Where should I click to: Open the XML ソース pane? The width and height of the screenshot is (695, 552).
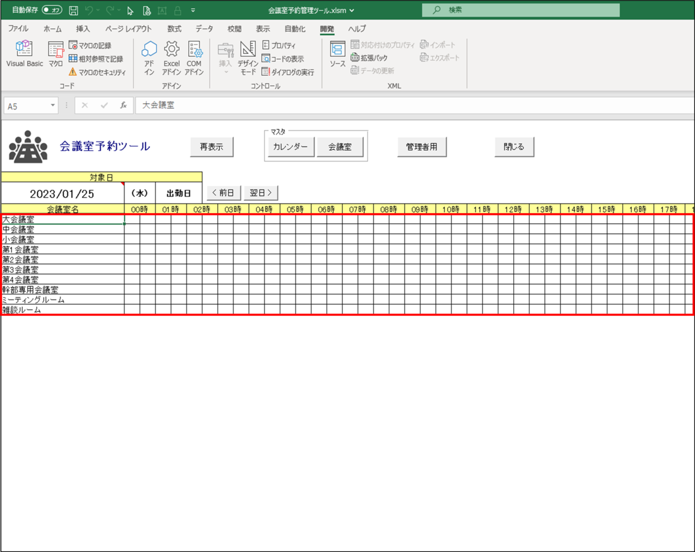pyautogui.click(x=338, y=55)
